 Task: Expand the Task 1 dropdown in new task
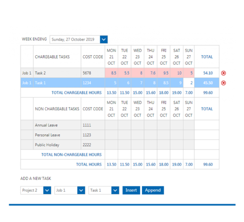[x=115, y=190]
